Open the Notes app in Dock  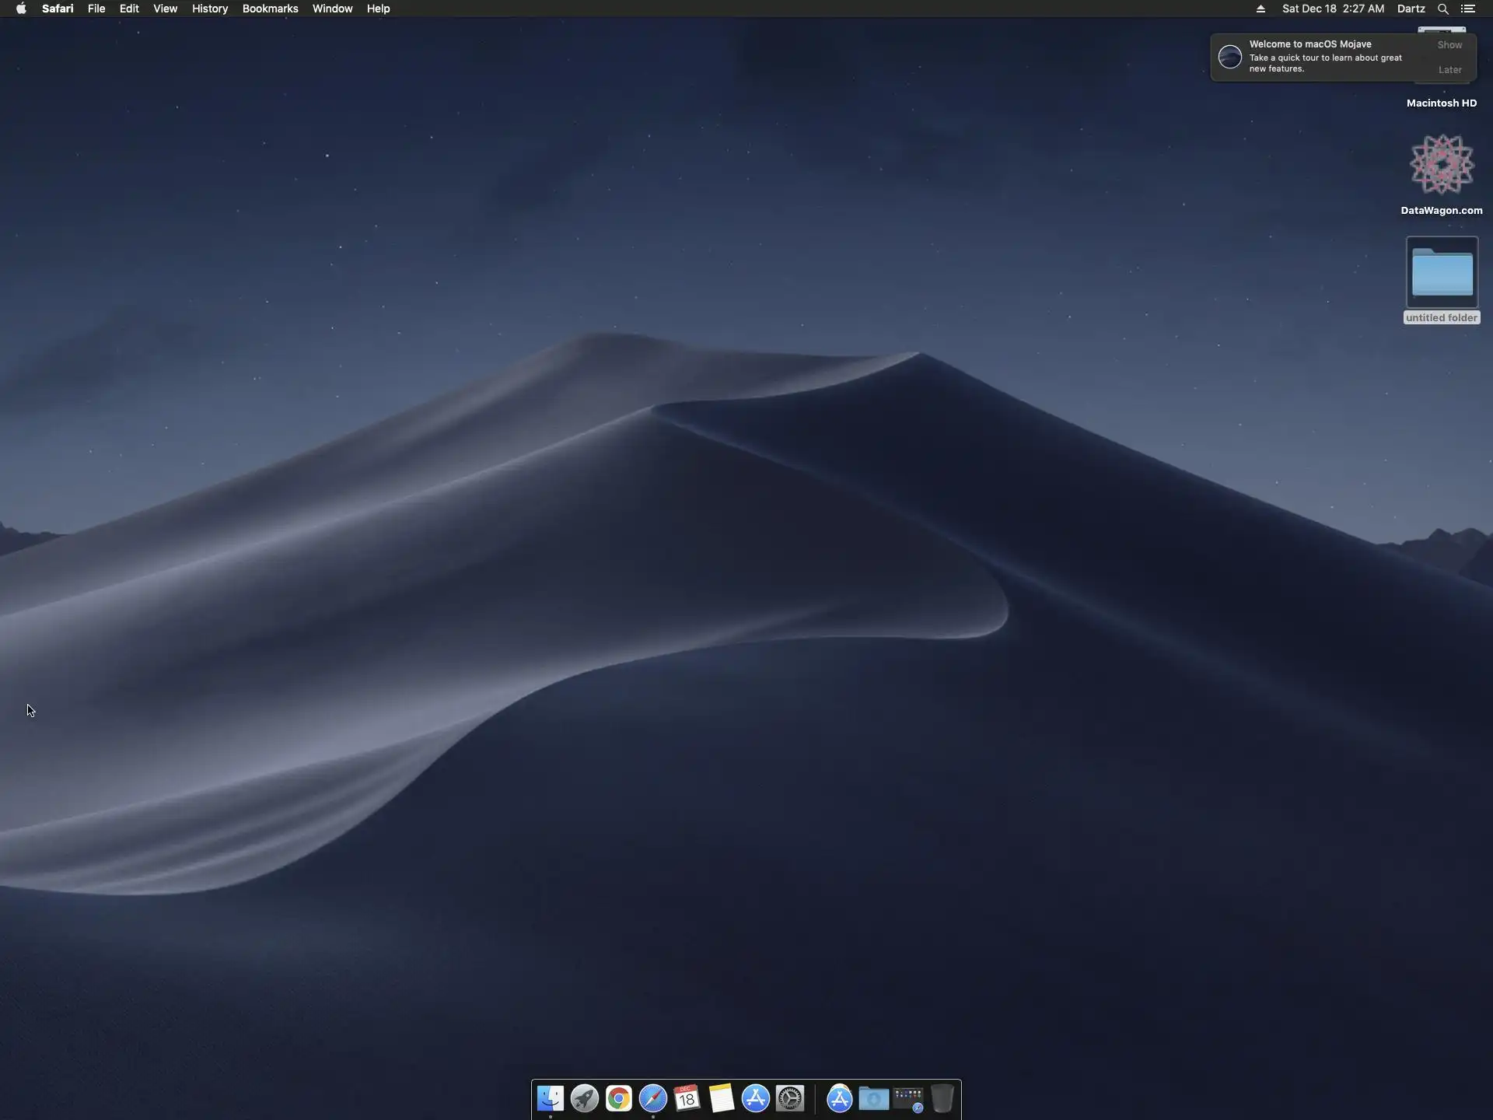pos(722,1098)
